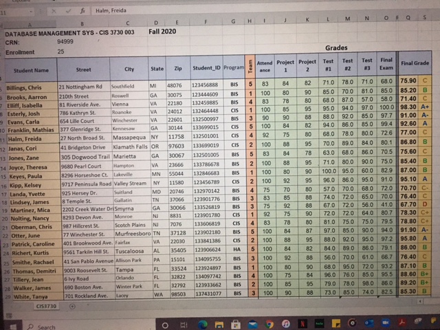Select the Street header cell
This screenshot has width=440, height=330.
[x=83, y=69]
